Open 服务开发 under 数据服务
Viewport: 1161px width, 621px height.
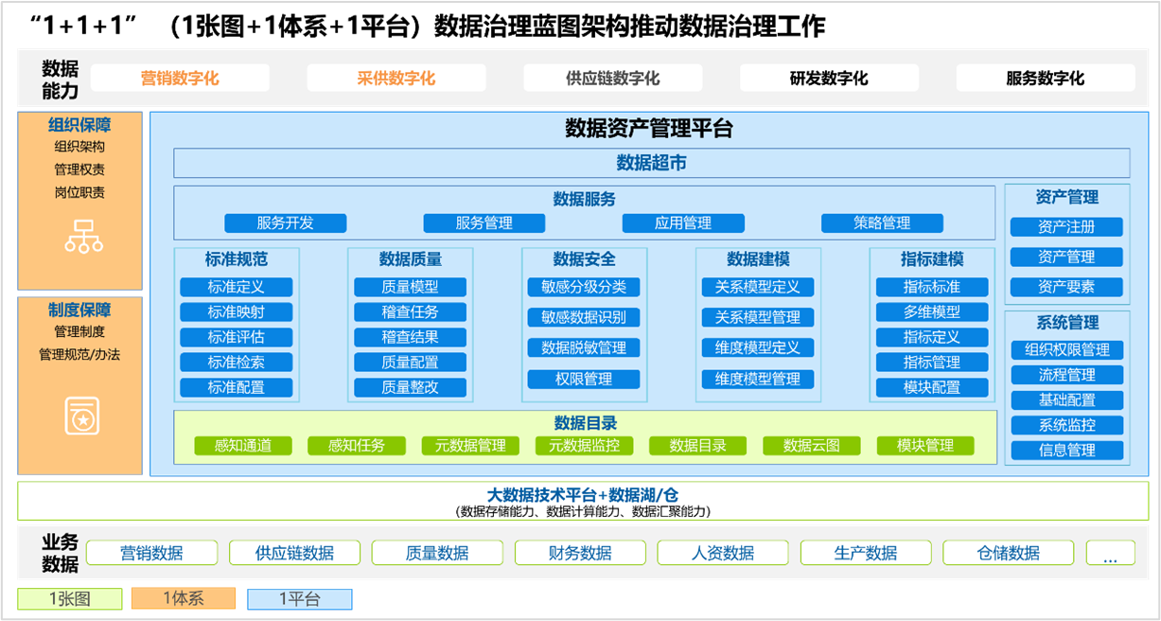coord(285,223)
